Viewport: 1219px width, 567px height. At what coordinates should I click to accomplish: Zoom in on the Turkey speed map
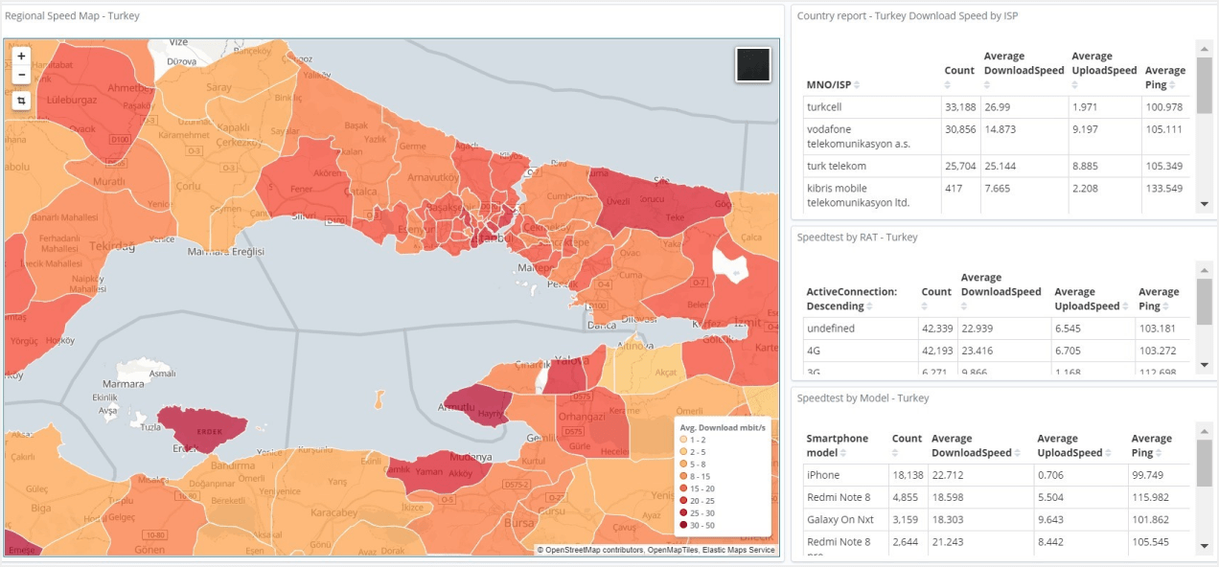point(21,57)
